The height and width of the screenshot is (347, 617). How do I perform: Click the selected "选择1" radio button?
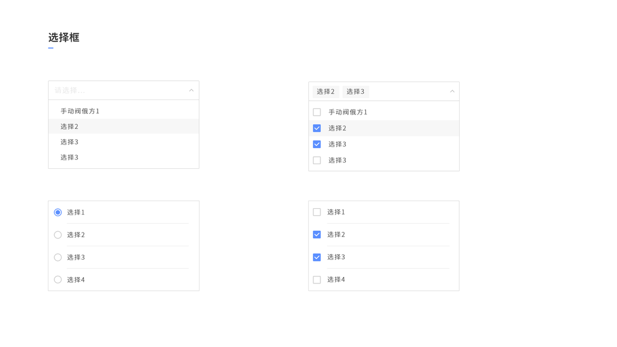coord(58,212)
